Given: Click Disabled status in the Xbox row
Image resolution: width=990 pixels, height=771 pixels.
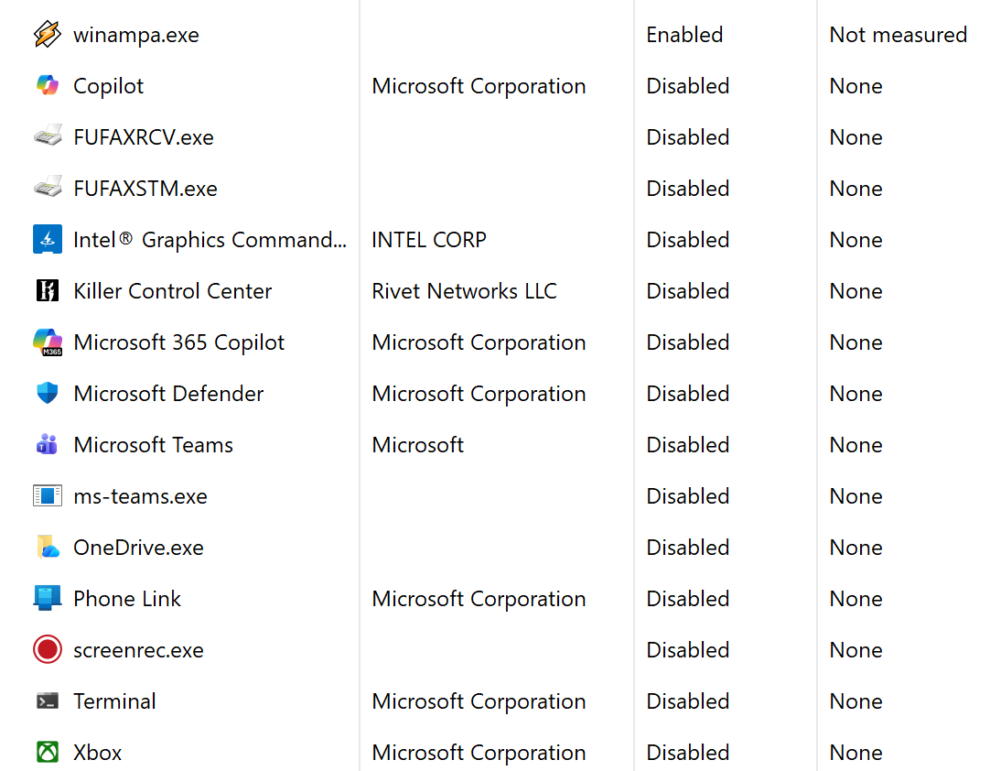Looking at the screenshot, I should [x=687, y=753].
